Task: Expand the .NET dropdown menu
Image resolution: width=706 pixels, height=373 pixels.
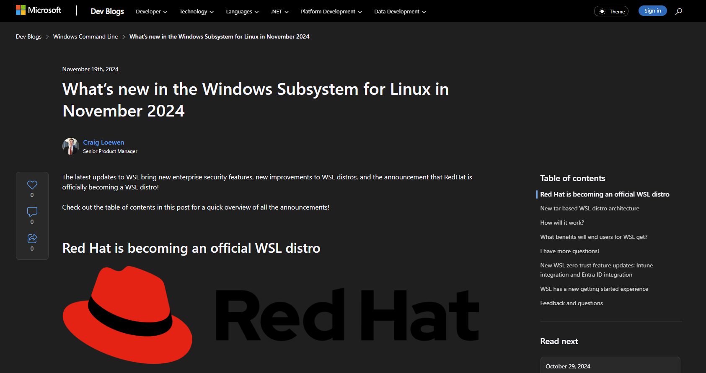Action: pyautogui.click(x=279, y=12)
